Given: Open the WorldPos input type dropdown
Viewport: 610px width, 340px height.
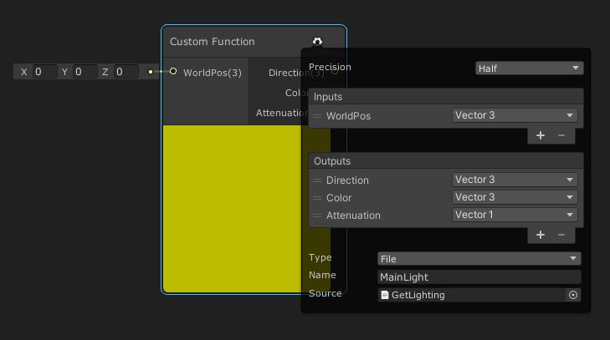Looking at the screenshot, I should pos(515,115).
